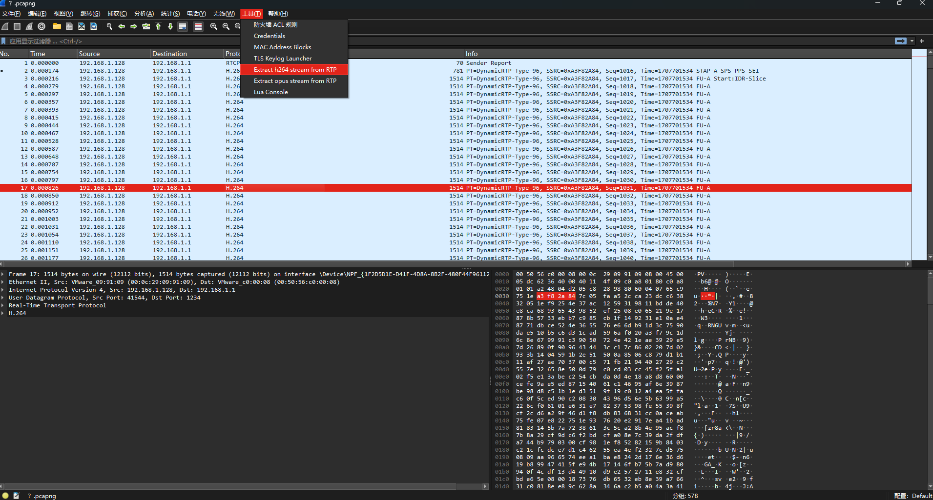933x500 pixels.
Task: Go back in packet history
Action: pos(122,26)
